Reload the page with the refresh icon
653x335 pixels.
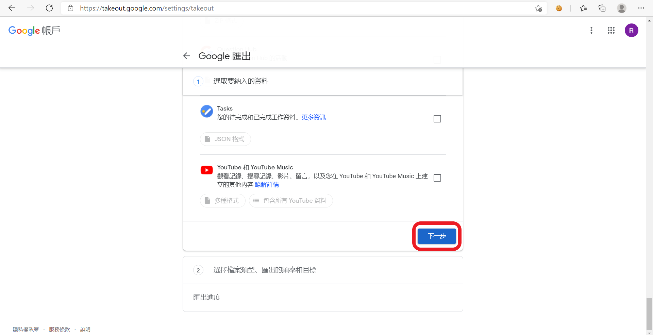tap(49, 8)
